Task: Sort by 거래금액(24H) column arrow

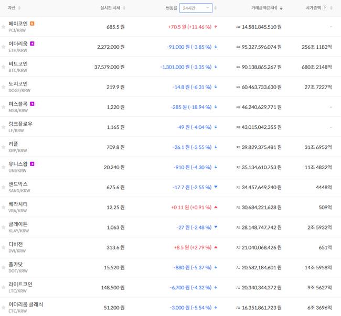Action: point(281,8)
